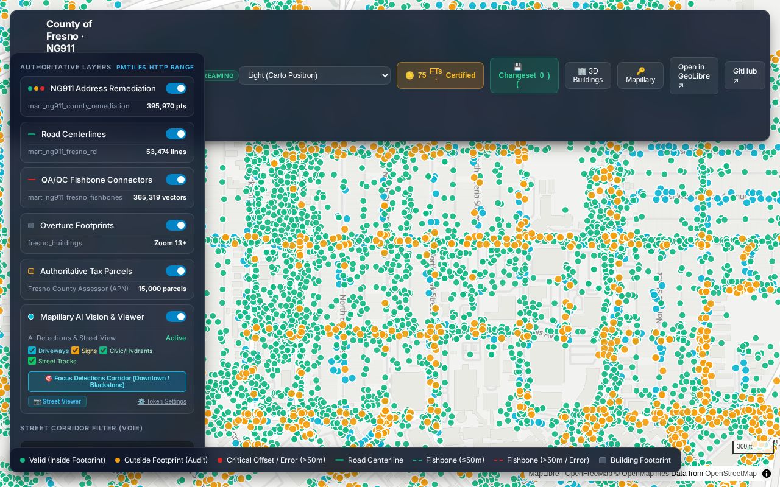Click the green line icon beside Road Centerlines

(x=32, y=134)
